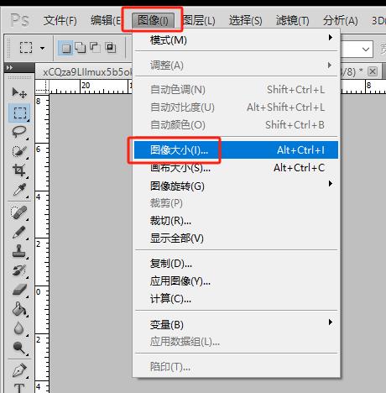The image size is (386, 393).
Task: Choose 应用图像(Y)... menu entry
Action: click(x=237, y=280)
